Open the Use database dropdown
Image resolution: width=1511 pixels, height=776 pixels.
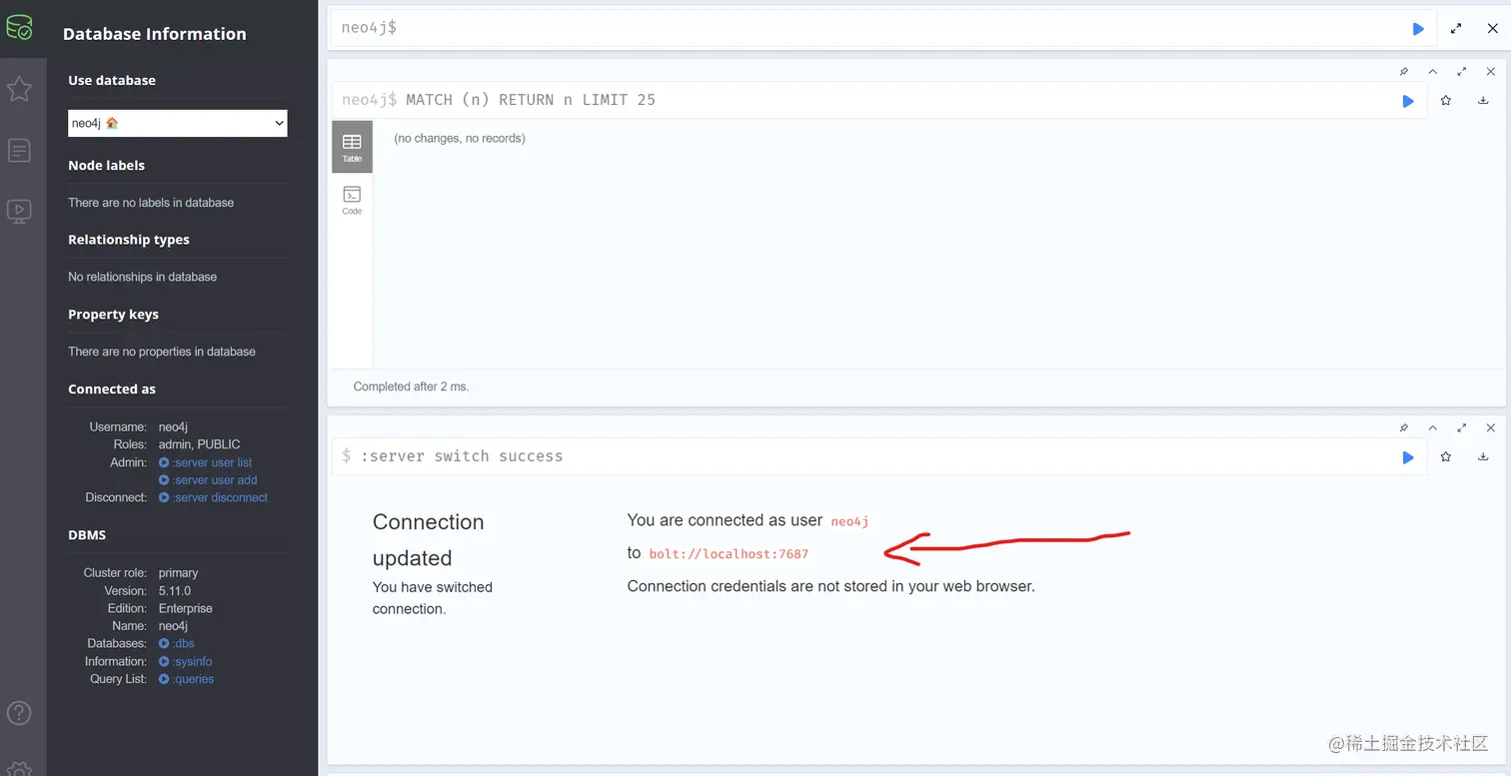(x=178, y=123)
